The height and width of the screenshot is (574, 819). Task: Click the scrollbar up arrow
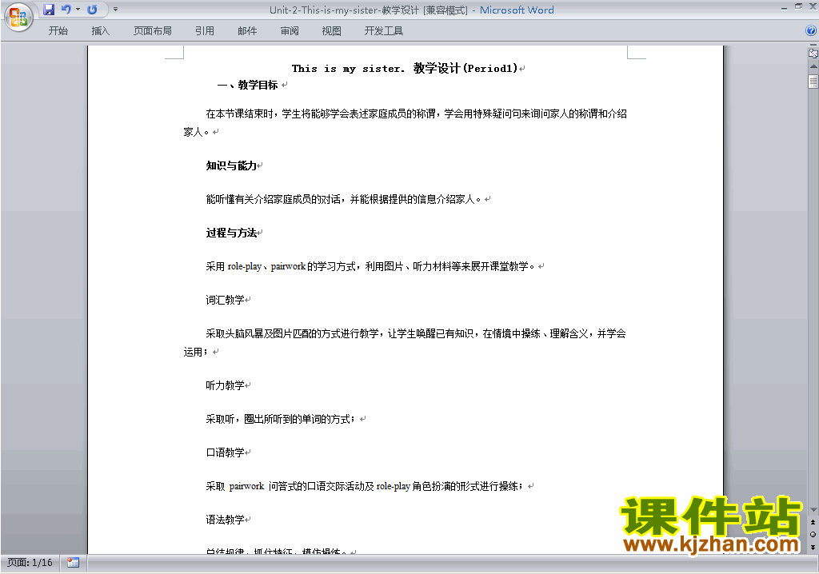pyautogui.click(x=813, y=67)
